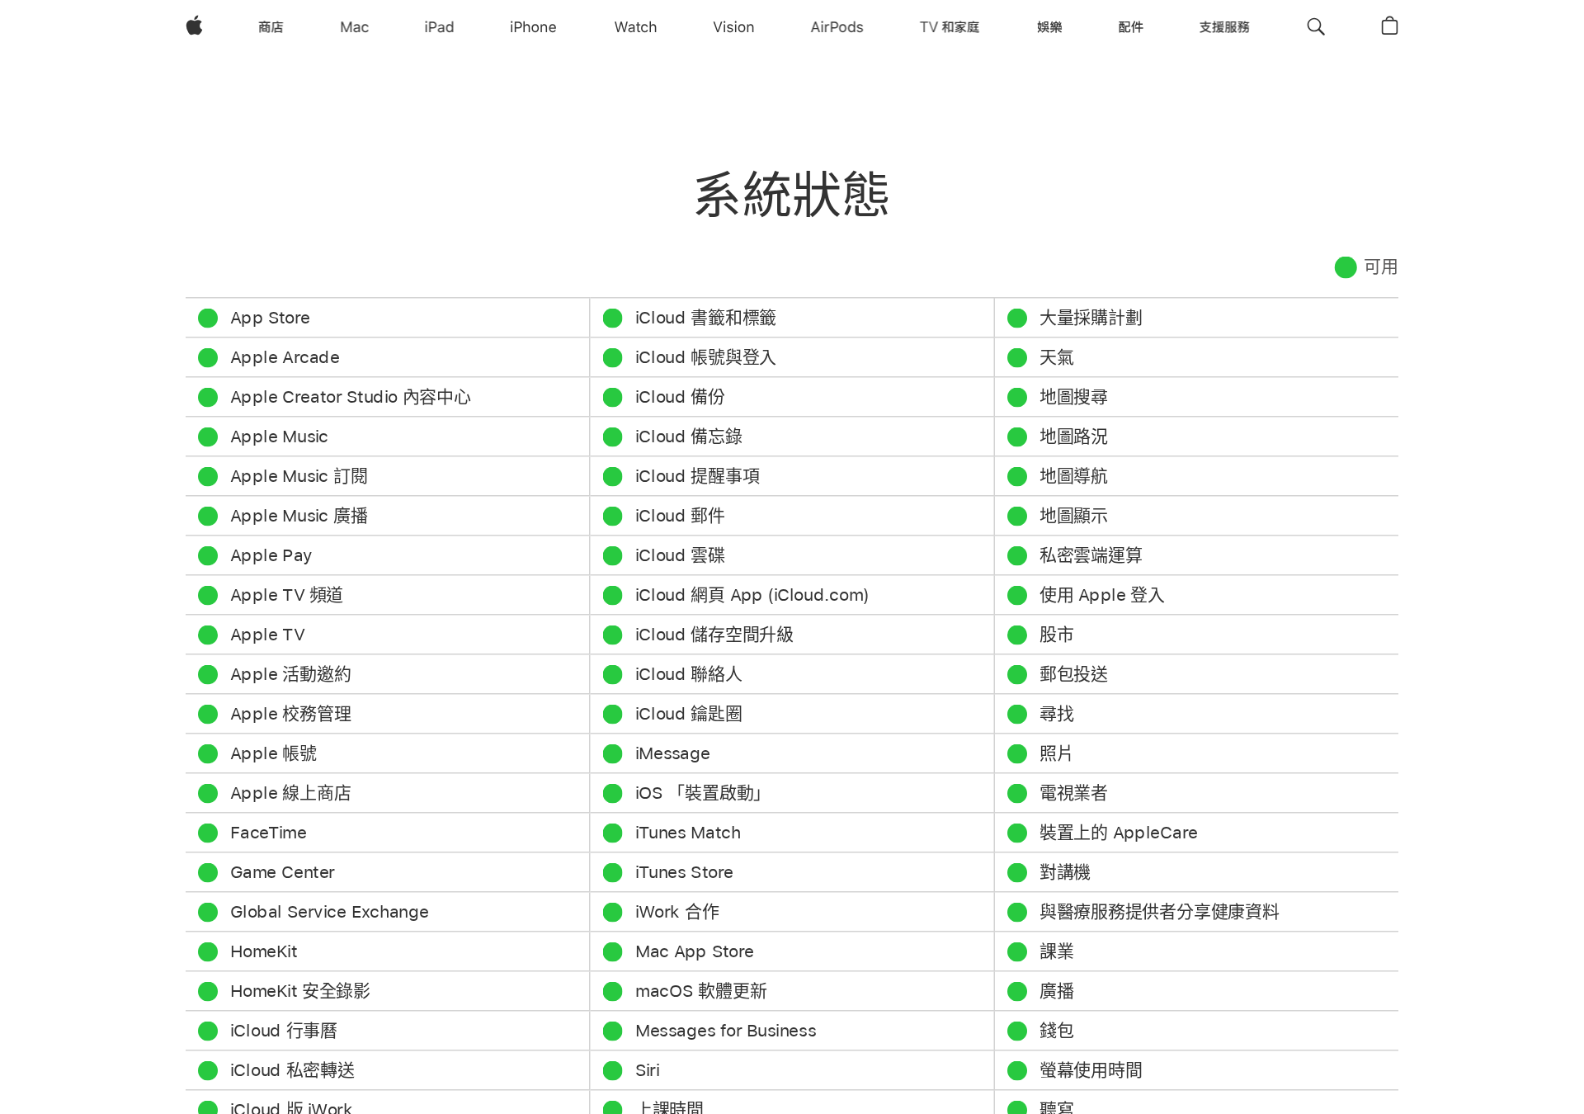Select iCloud 儲存空間升級 entry
Image resolution: width=1584 pixels, height=1114 pixels.
[x=714, y=635]
